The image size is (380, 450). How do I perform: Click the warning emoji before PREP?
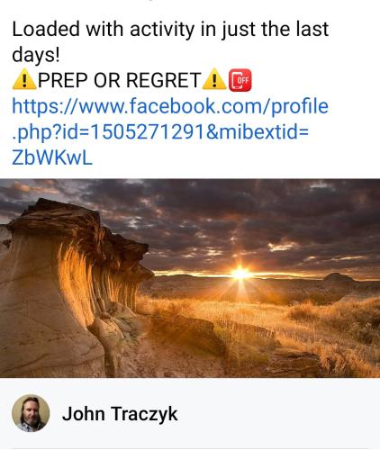pyautogui.click(x=24, y=79)
